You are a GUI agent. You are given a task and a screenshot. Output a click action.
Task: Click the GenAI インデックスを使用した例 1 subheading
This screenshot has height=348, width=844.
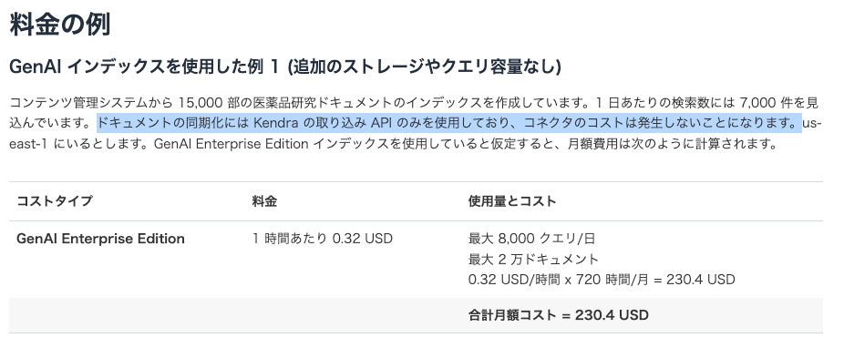[x=145, y=67]
